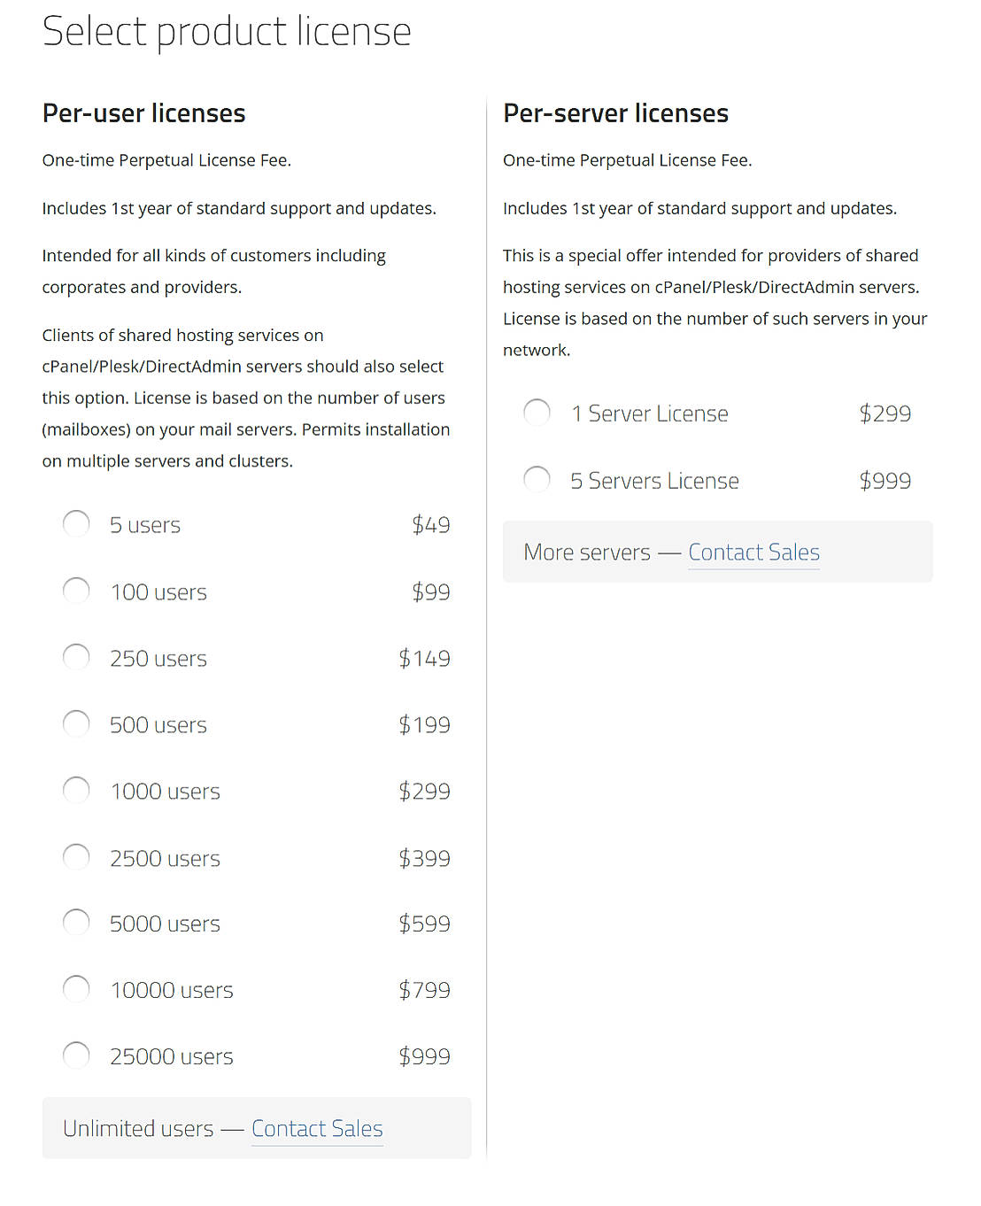Choose the 5 Servers License option
This screenshot has width=981, height=1206.
[537, 479]
